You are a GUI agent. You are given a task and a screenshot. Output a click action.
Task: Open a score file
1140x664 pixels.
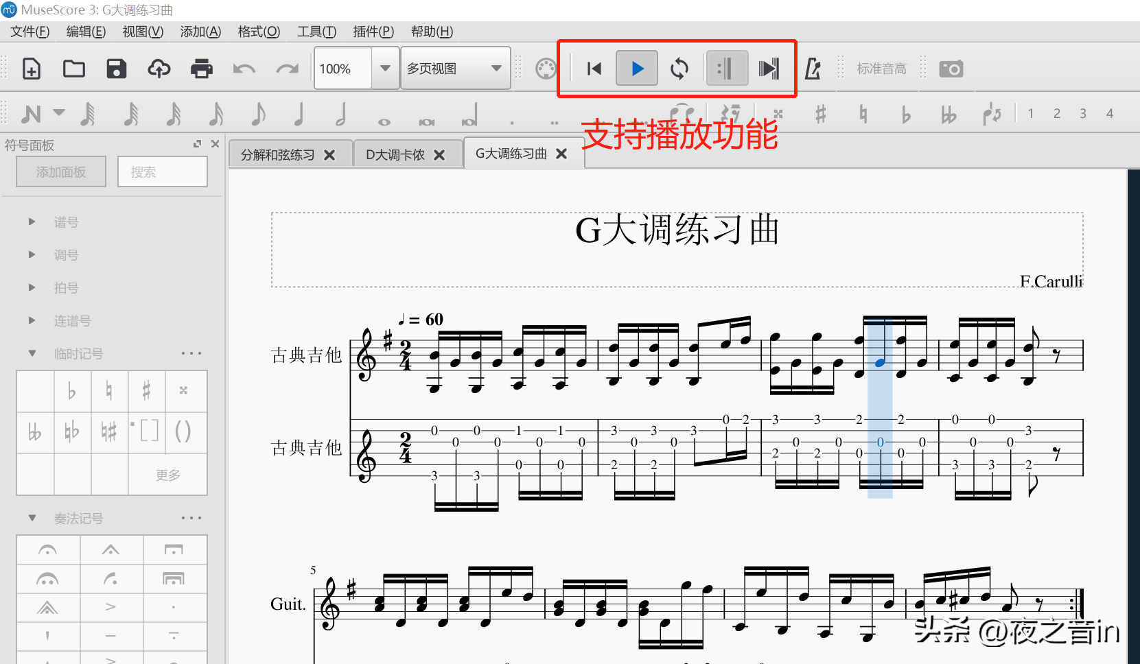click(74, 69)
